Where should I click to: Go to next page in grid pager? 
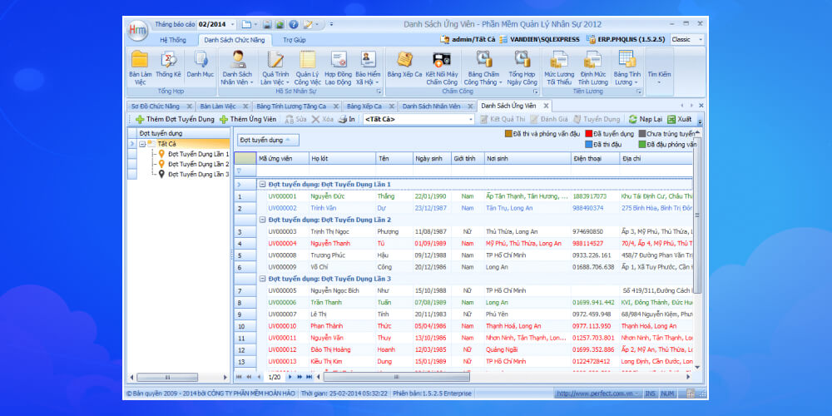point(290,377)
